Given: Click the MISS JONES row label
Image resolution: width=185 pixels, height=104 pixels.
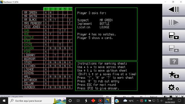Looking at the screenshot, I should tap(32, 27).
